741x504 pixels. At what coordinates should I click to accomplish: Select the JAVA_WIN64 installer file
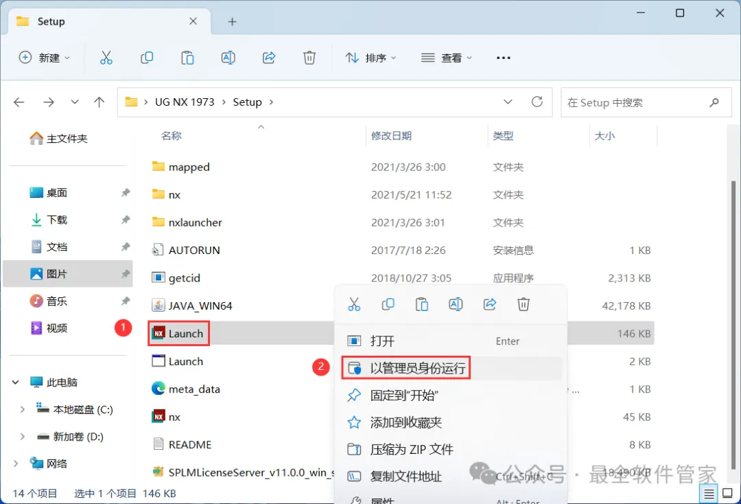click(x=192, y=306)
